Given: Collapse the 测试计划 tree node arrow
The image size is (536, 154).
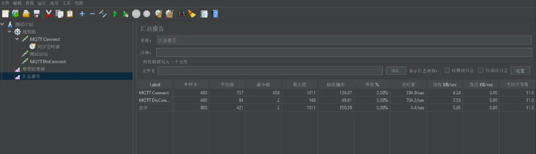Looking at the screenshot, I should (3, 24).
